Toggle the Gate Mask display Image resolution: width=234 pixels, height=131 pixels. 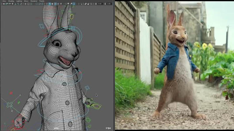(x=34, y=4)
